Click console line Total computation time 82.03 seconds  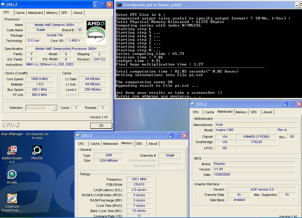pos(177,71)
